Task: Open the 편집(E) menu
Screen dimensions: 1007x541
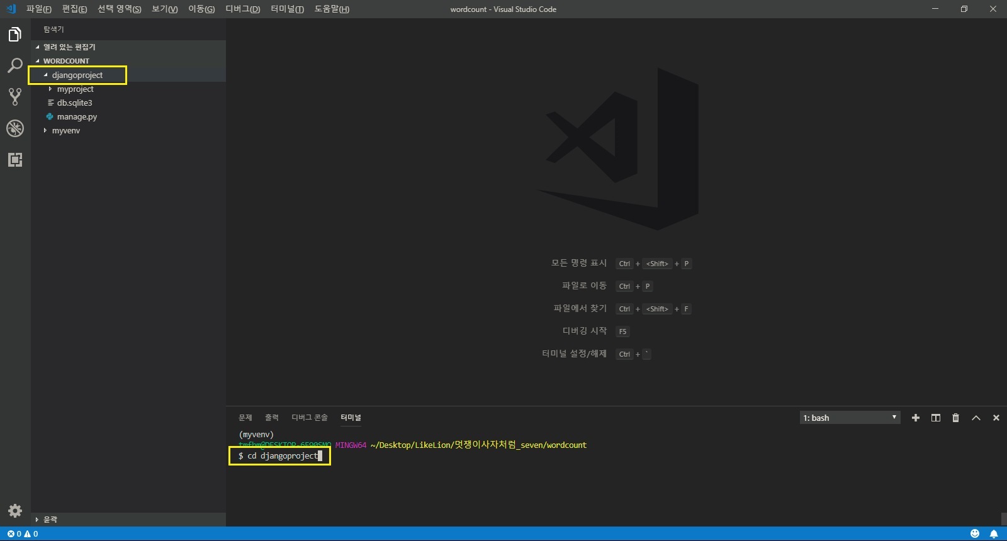Action: pos(75,9)
